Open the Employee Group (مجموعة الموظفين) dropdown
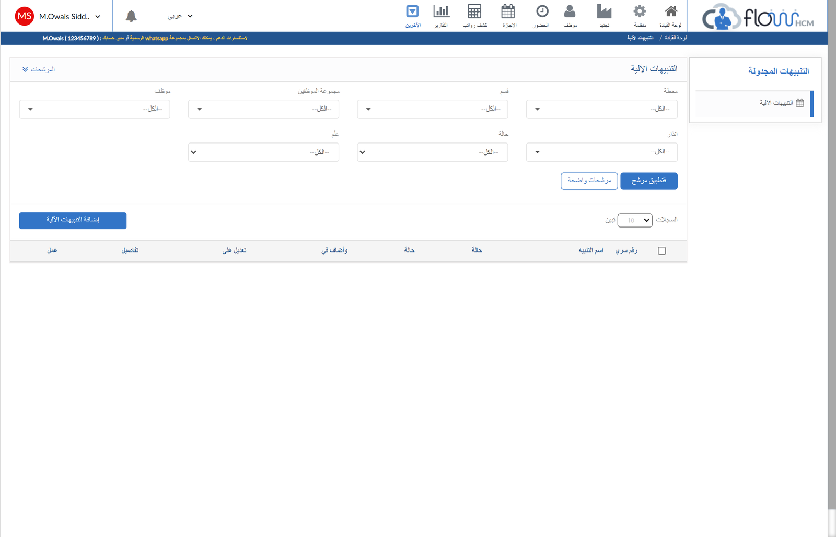Viewport: 836px width, 537px height. point(263,109)
